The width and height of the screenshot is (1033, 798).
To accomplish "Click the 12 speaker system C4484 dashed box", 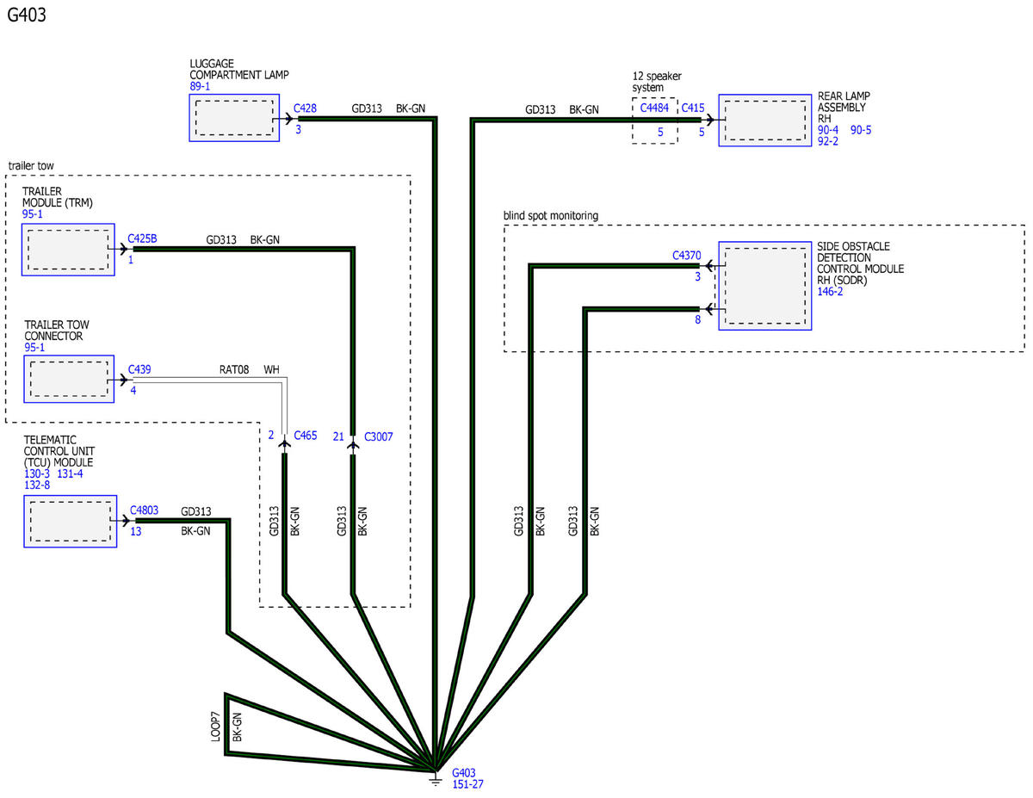I will point(654,121).
